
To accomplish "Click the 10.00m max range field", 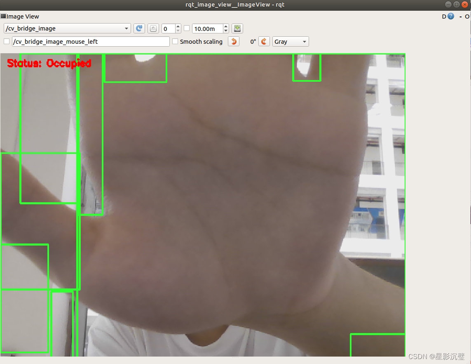I will pyautogui.click(x=208, y=28).
